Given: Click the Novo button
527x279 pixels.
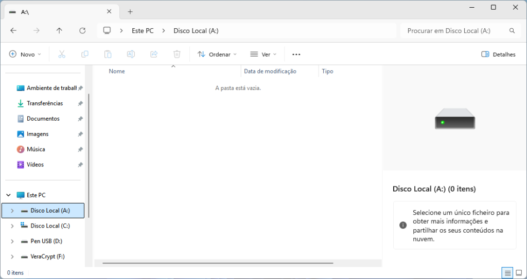Looking at the screenshot, I should point(25,54).
